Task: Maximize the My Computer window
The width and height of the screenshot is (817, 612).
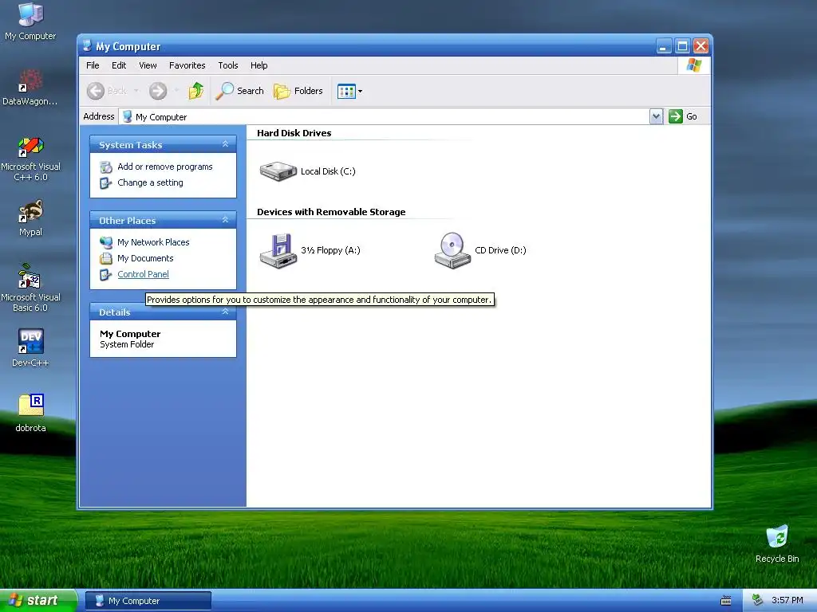Action: pos(682,46)
